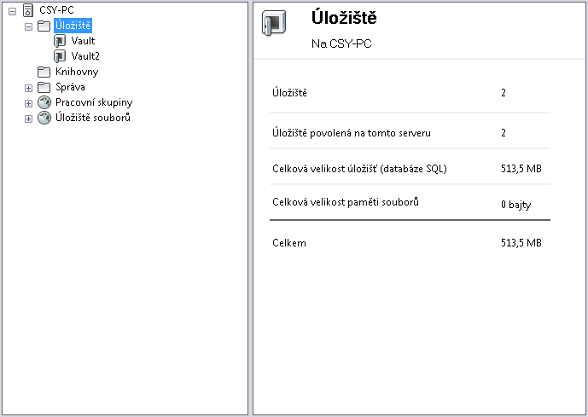Click the Celková velikost paměti souborů row
The image size is (588, 417).
click(410, 203)
